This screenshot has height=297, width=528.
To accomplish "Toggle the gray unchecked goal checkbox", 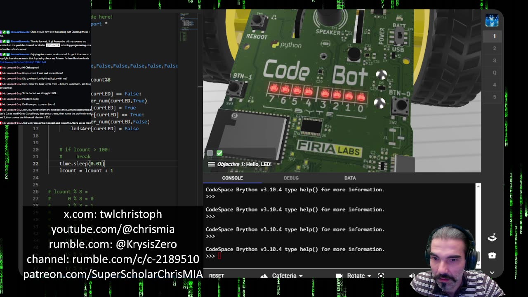I will point(210,153).
